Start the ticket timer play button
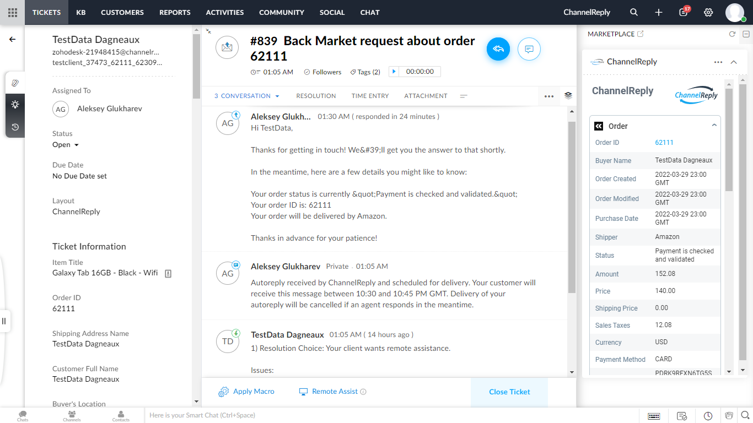This screenshot has height=423, width=753. coord(394,72)
